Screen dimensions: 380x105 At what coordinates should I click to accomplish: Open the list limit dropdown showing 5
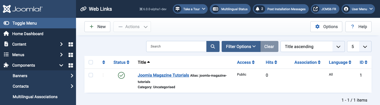tap(359, 46)
